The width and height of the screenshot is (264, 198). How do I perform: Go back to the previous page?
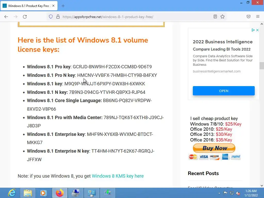pos(6,17)
